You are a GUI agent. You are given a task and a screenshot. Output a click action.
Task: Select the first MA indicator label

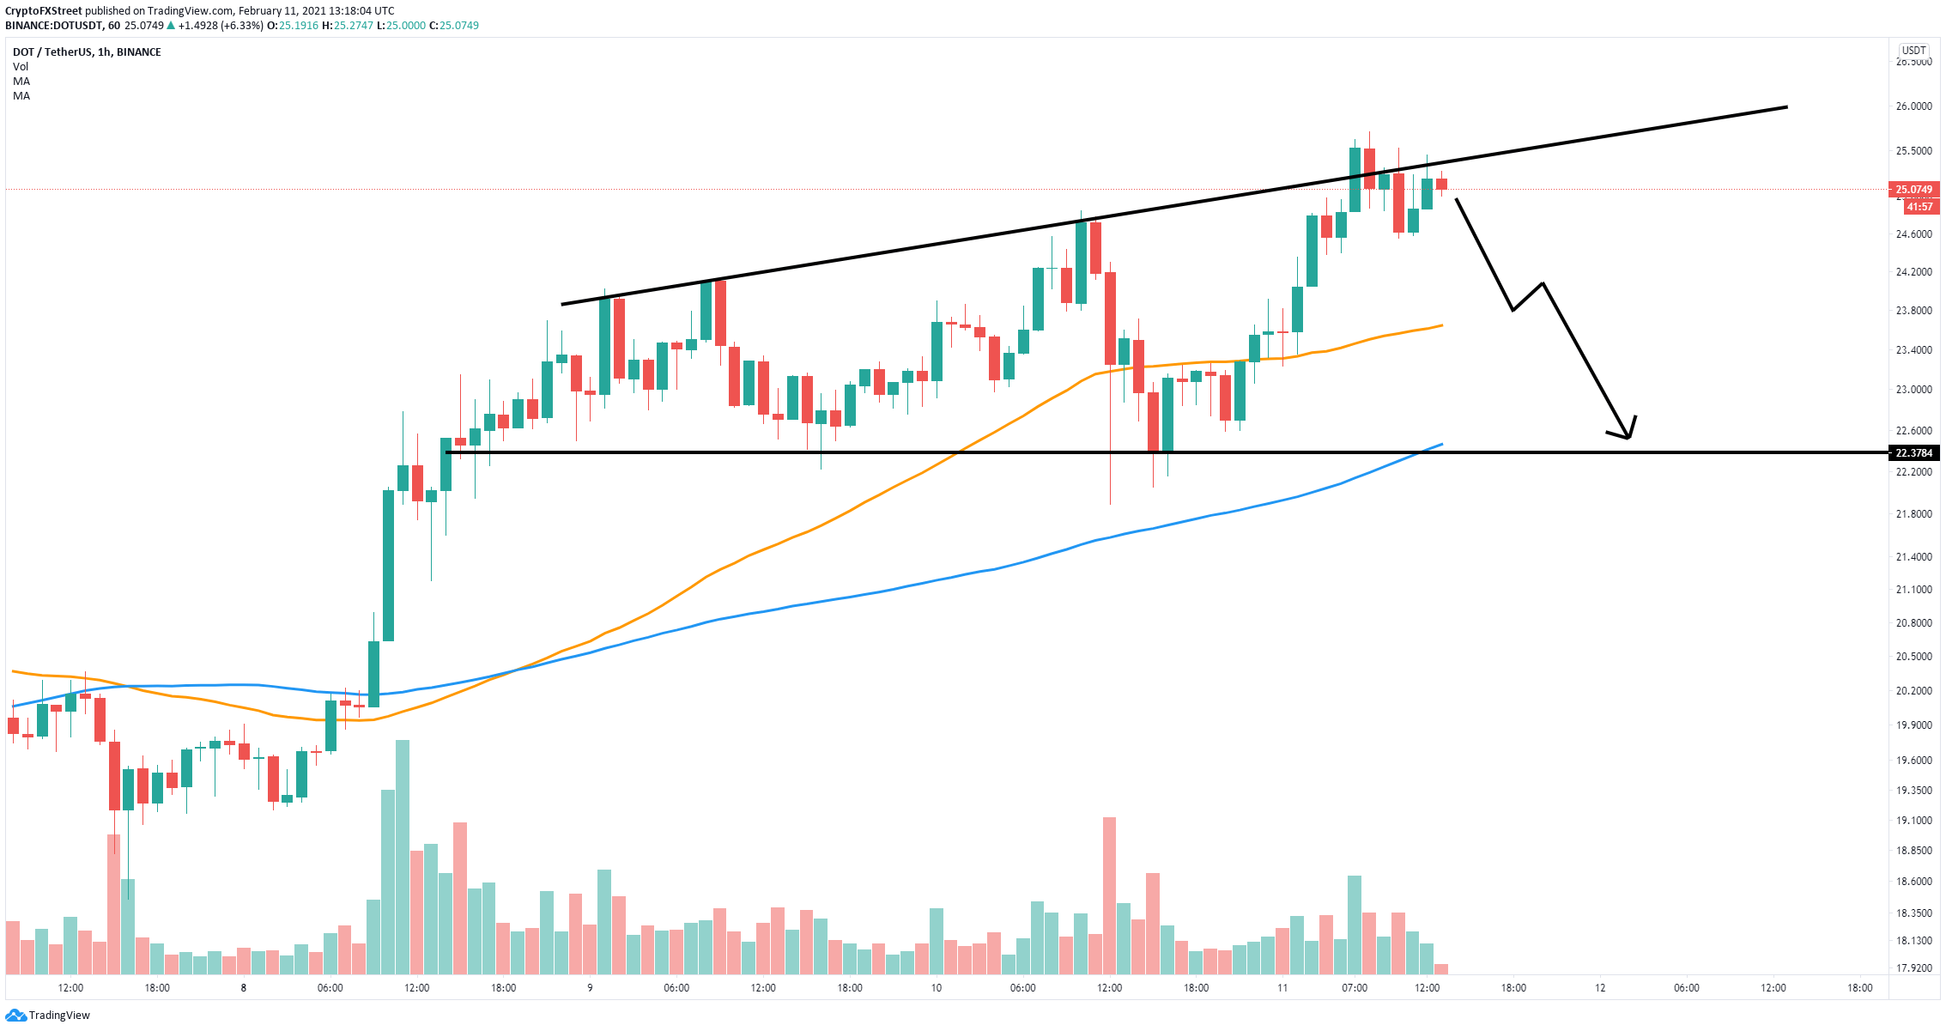click(21, 82)
